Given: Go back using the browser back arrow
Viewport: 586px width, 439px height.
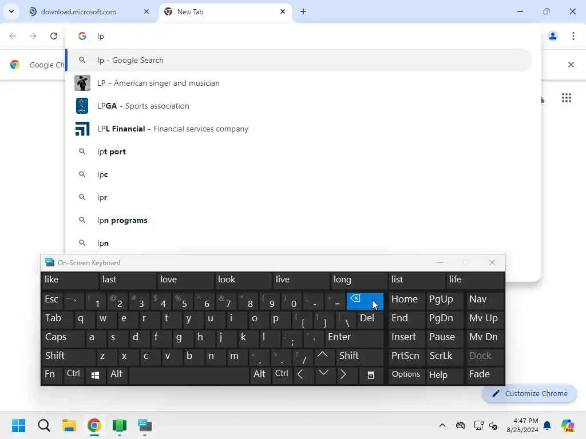Looking at the screenshot, I should pyautogui.click(x=13, y=36).
